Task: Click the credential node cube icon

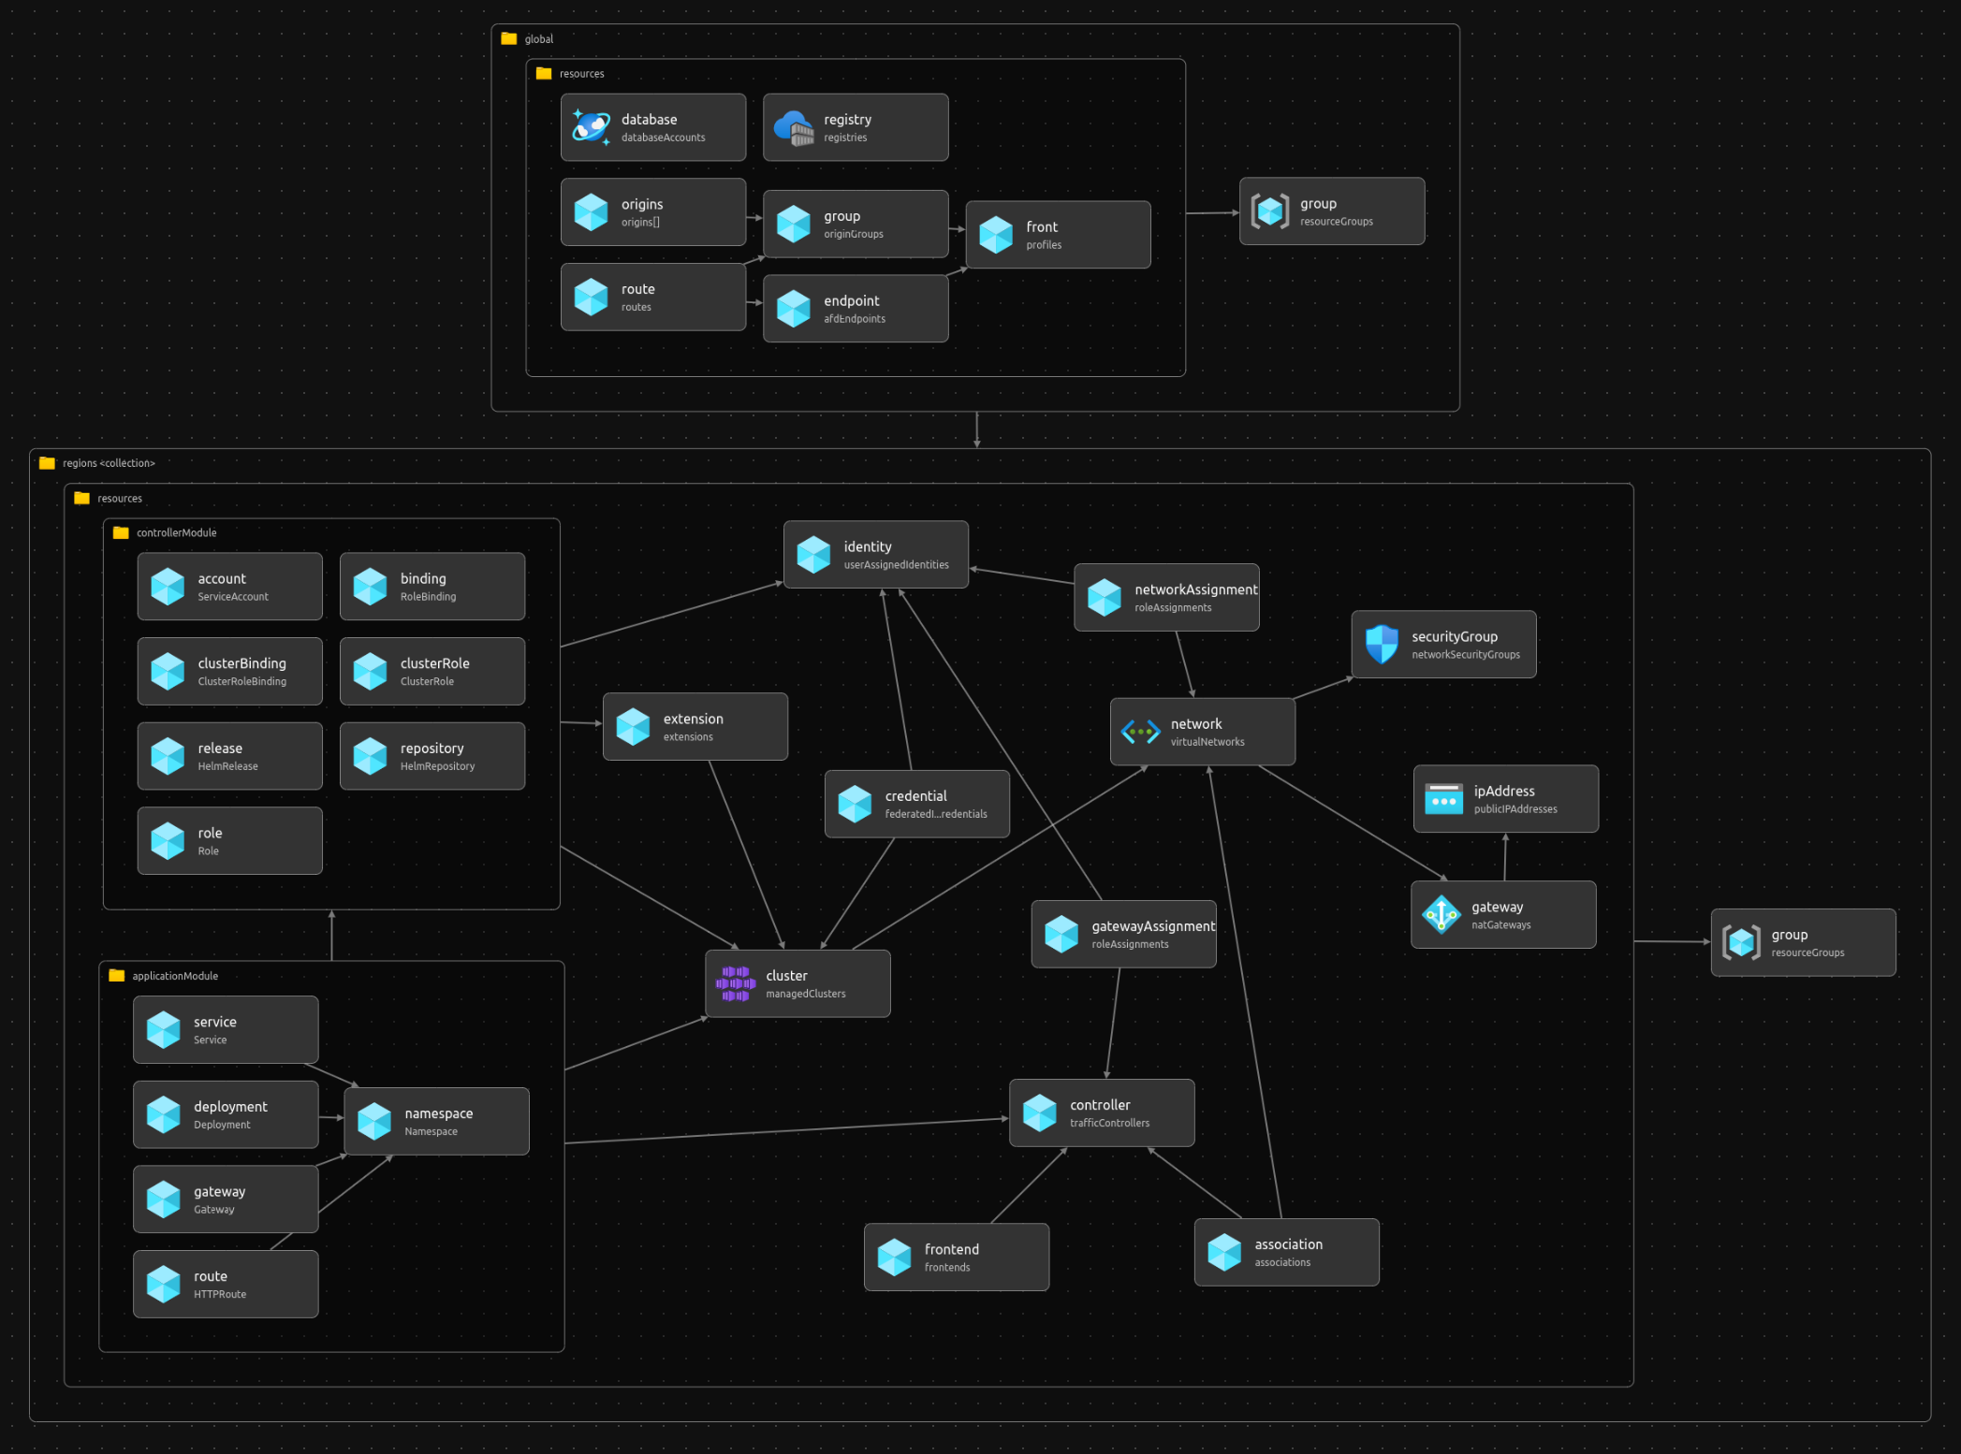Action: coord(855,804)
